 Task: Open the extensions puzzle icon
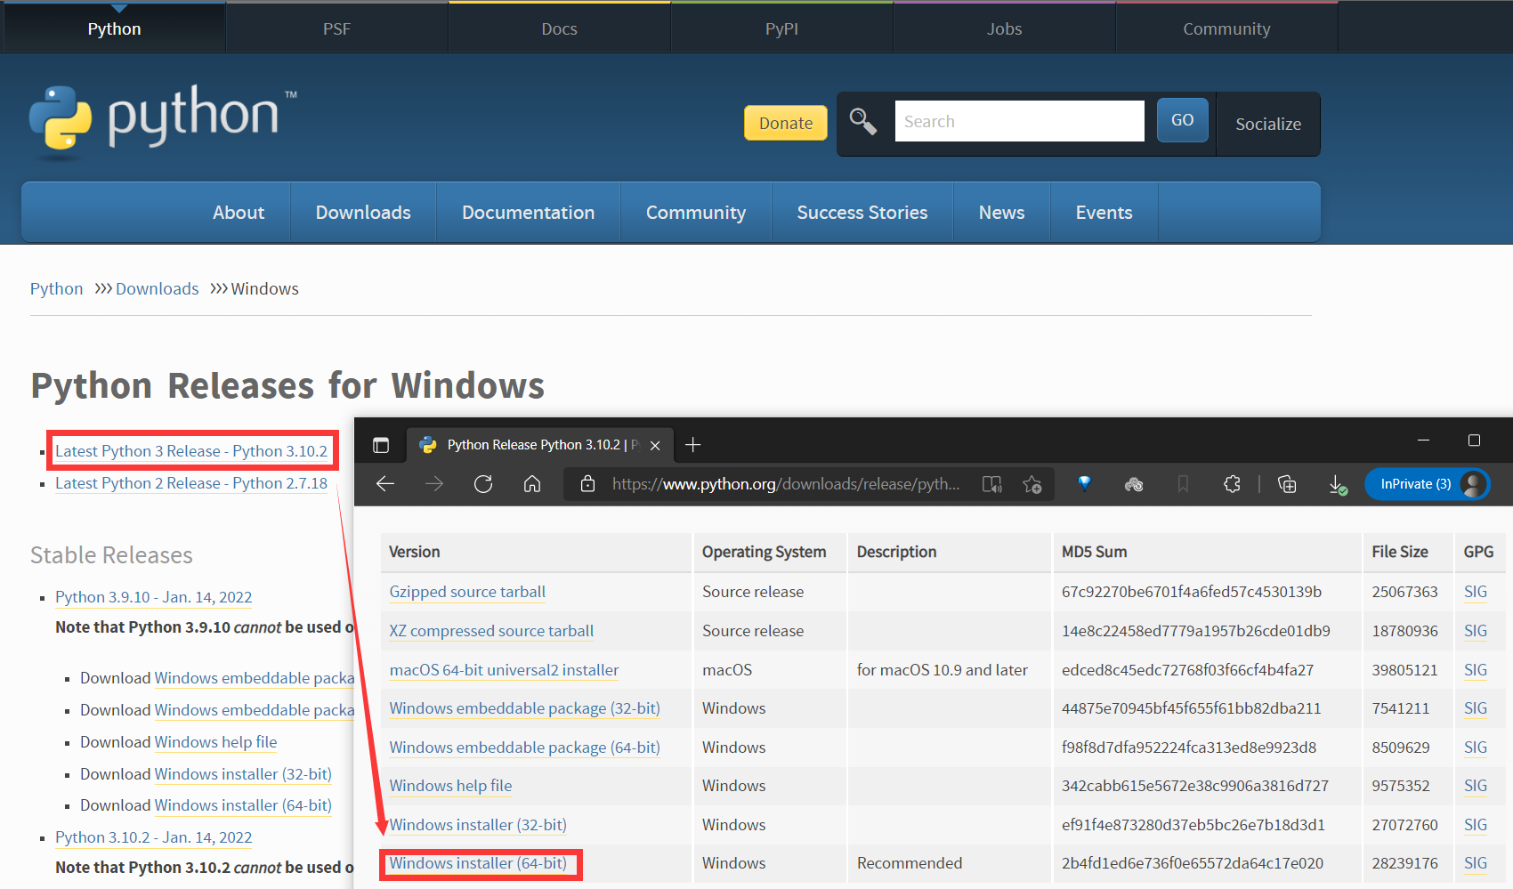click(1232, 484)
